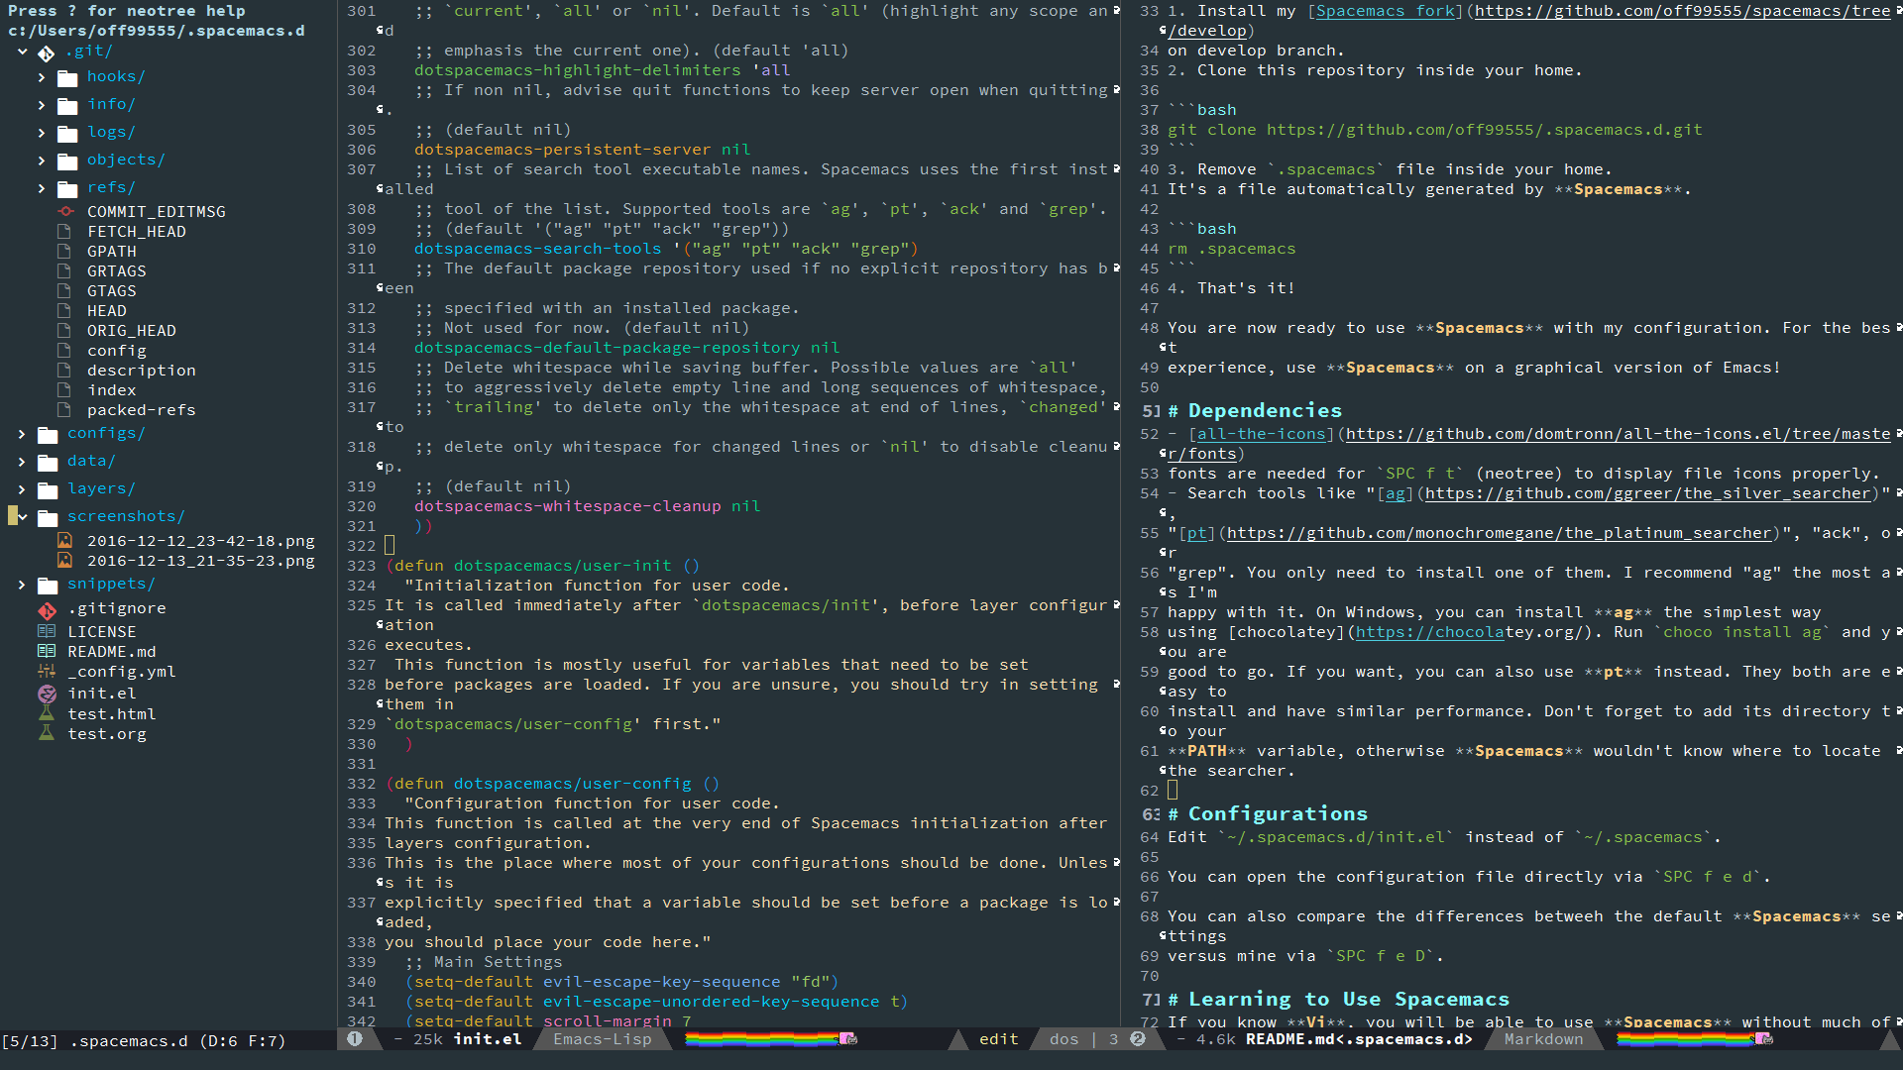Screen dimensions: 1903x1070
Task: Click the Configurations heading in README
Action: 1278,813
